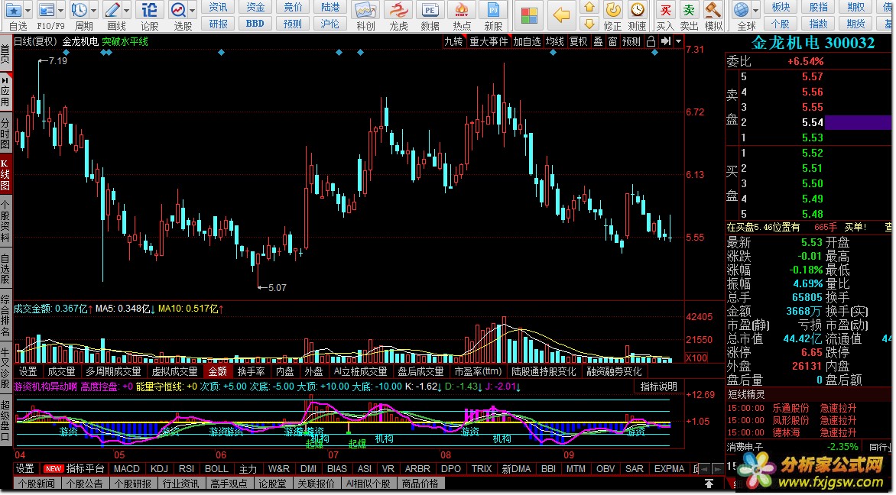This screenshot has height=495, width=896.
Task: Open the 自选 watchlist icon
Action: coord(14,10)
